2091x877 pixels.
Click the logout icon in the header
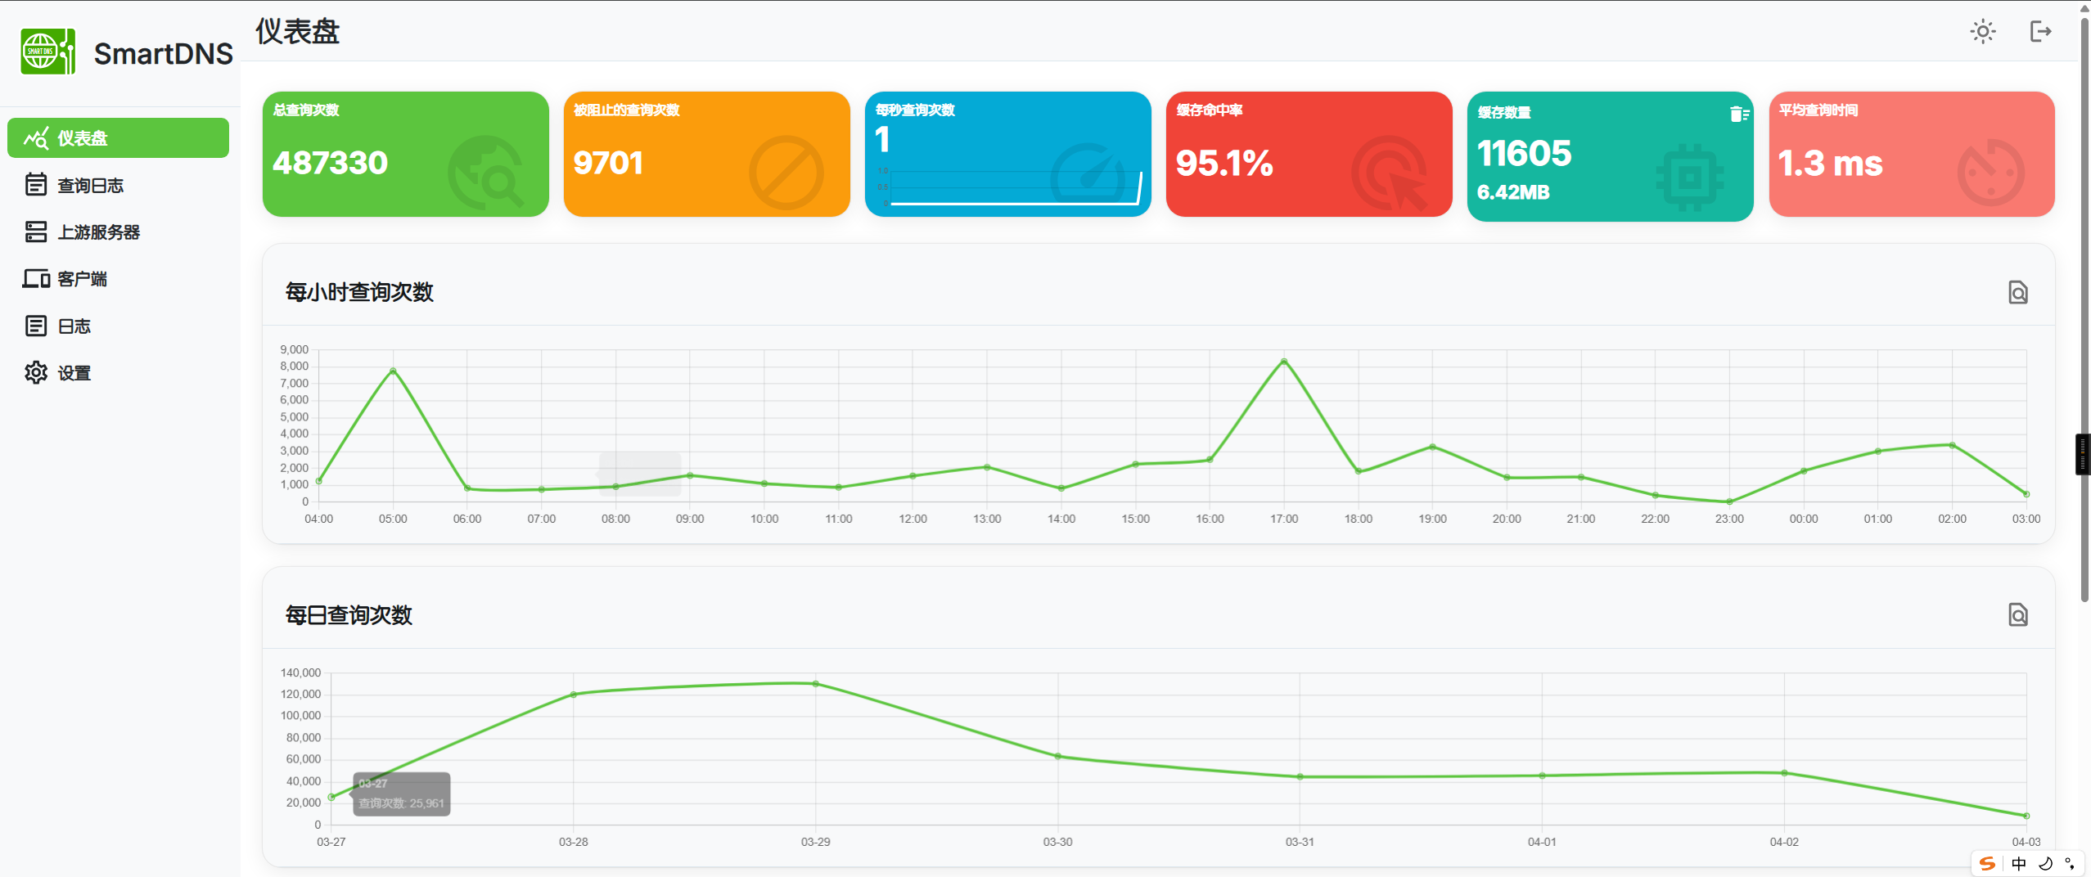click(x=2040, y=32)
